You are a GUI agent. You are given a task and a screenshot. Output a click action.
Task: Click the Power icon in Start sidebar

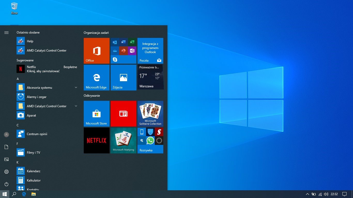pyautogui.click(x=6, y=184)
